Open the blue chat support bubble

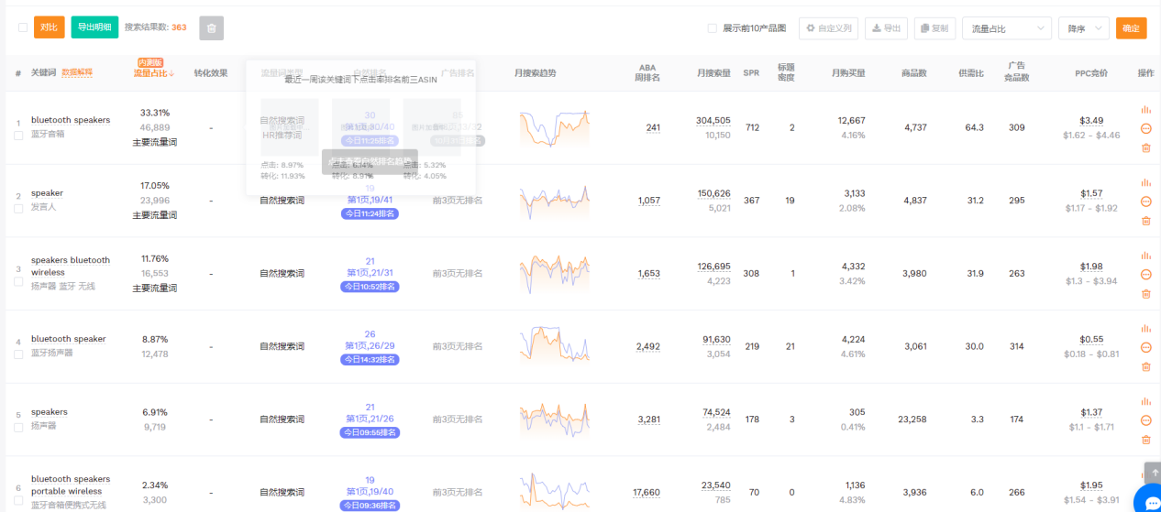pyautogui.click(x=1148, y=500)
